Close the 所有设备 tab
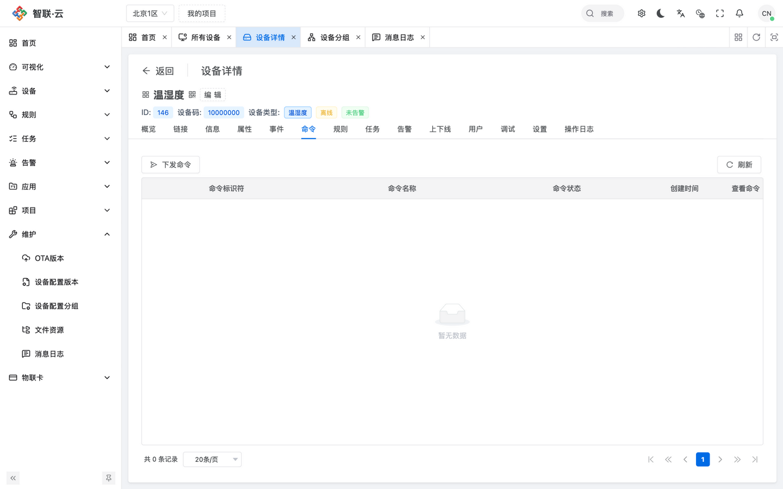This screenshot has width=783, height=489. point(229,37)
